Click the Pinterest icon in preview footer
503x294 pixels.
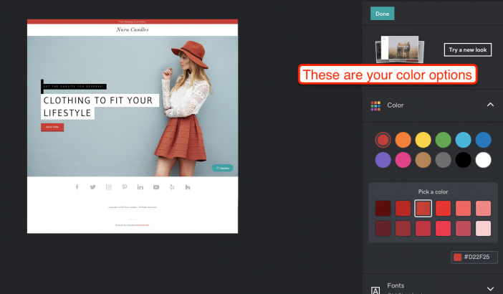[125, 187]
